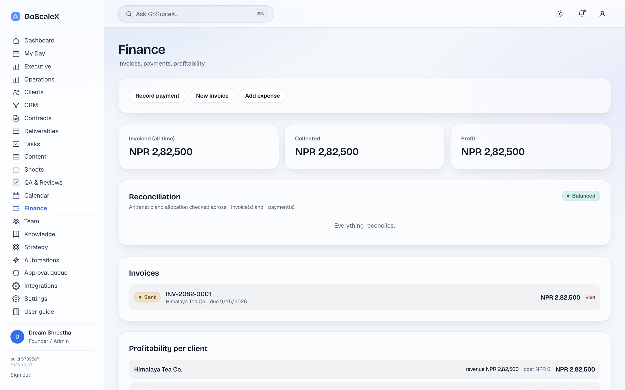Open Deliverables in the sidebar
Image resolution: width=625 pixels, height=390 pixels.
(52, 131)
